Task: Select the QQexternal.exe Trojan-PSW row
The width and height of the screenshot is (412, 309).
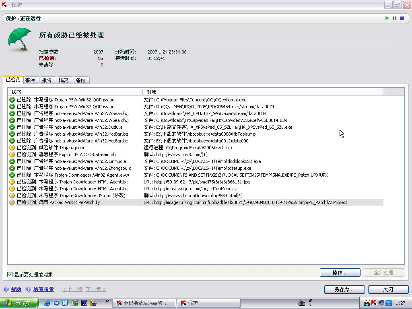Action: pos(196,100)
